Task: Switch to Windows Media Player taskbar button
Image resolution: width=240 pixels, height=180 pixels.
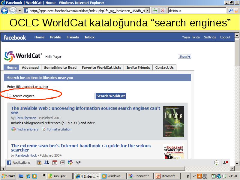Action: coord(114,176)
